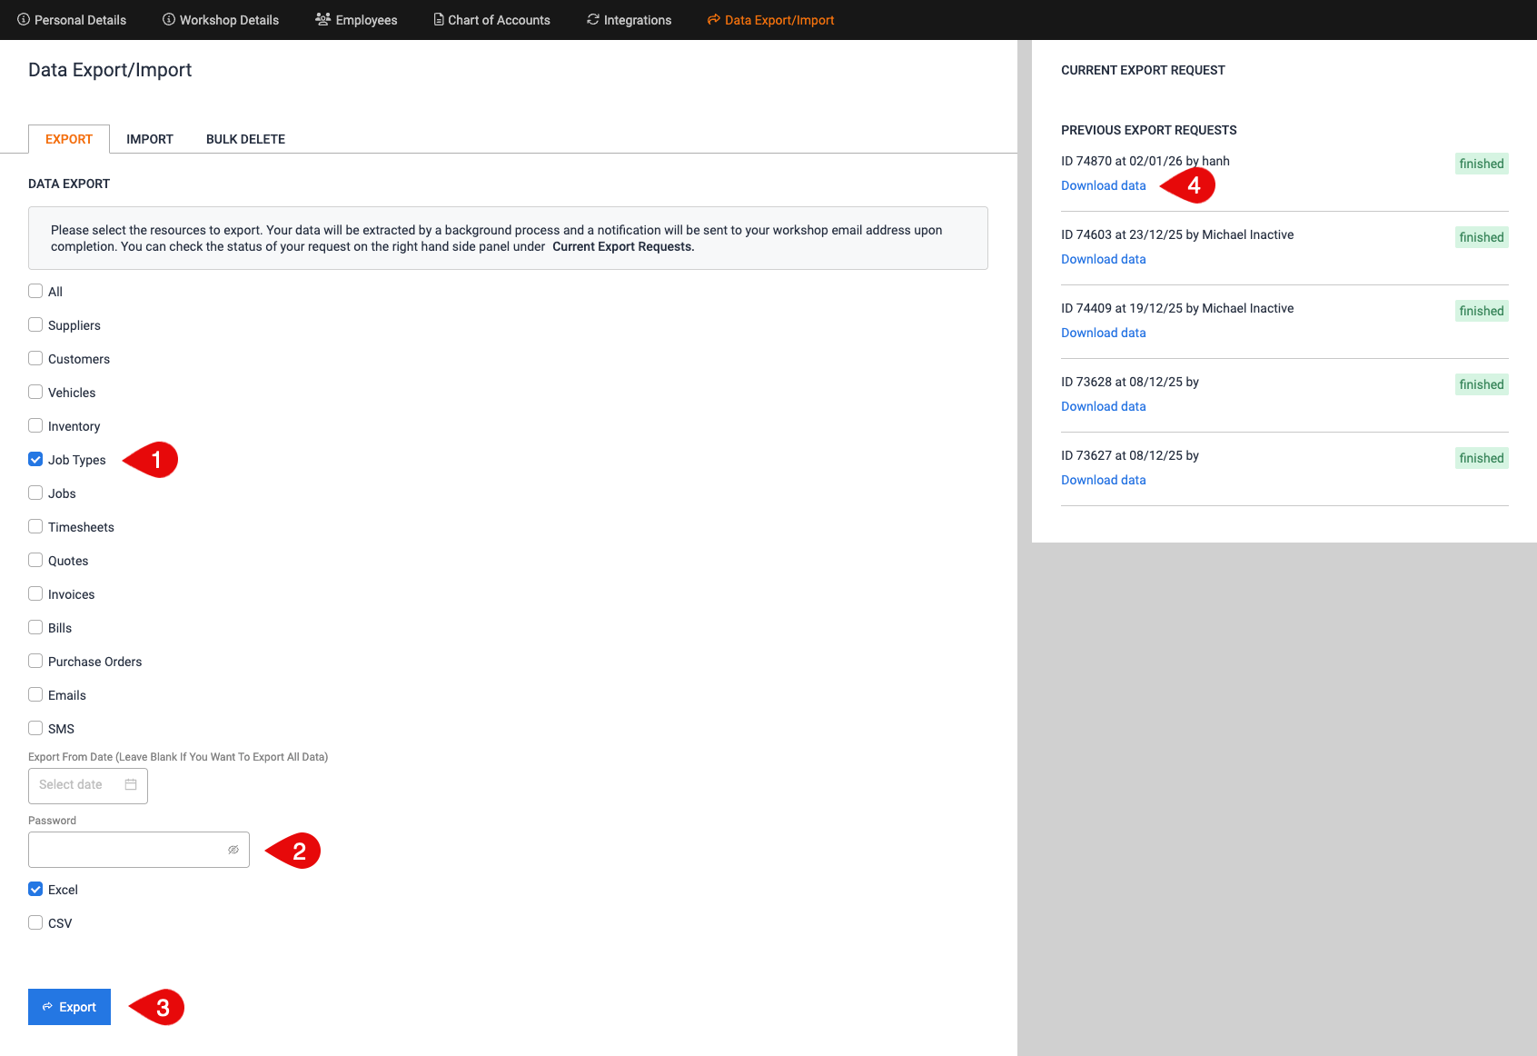
Task: Click the Chart of Accounts document icon
Action: [439, 19]
